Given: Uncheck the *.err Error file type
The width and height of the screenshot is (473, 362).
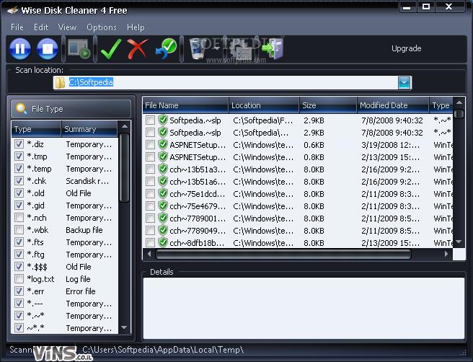Looking at the screenshot, I should 19,291.
